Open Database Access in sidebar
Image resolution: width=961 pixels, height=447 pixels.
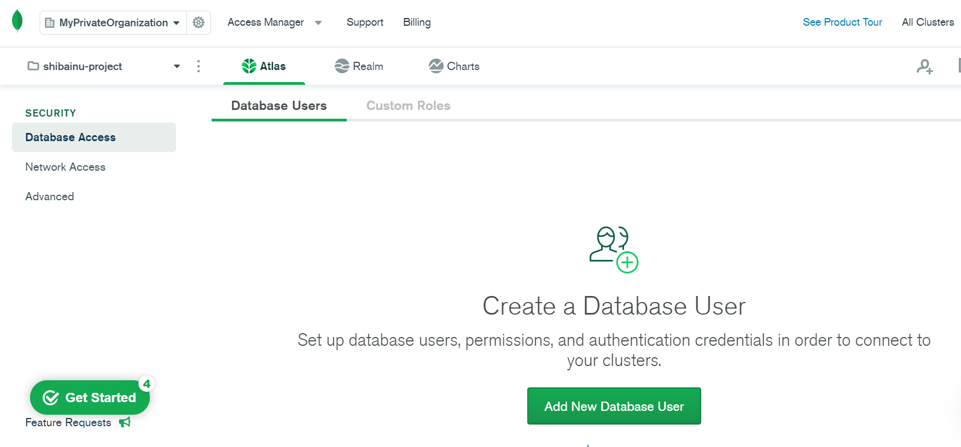point(94,137)
